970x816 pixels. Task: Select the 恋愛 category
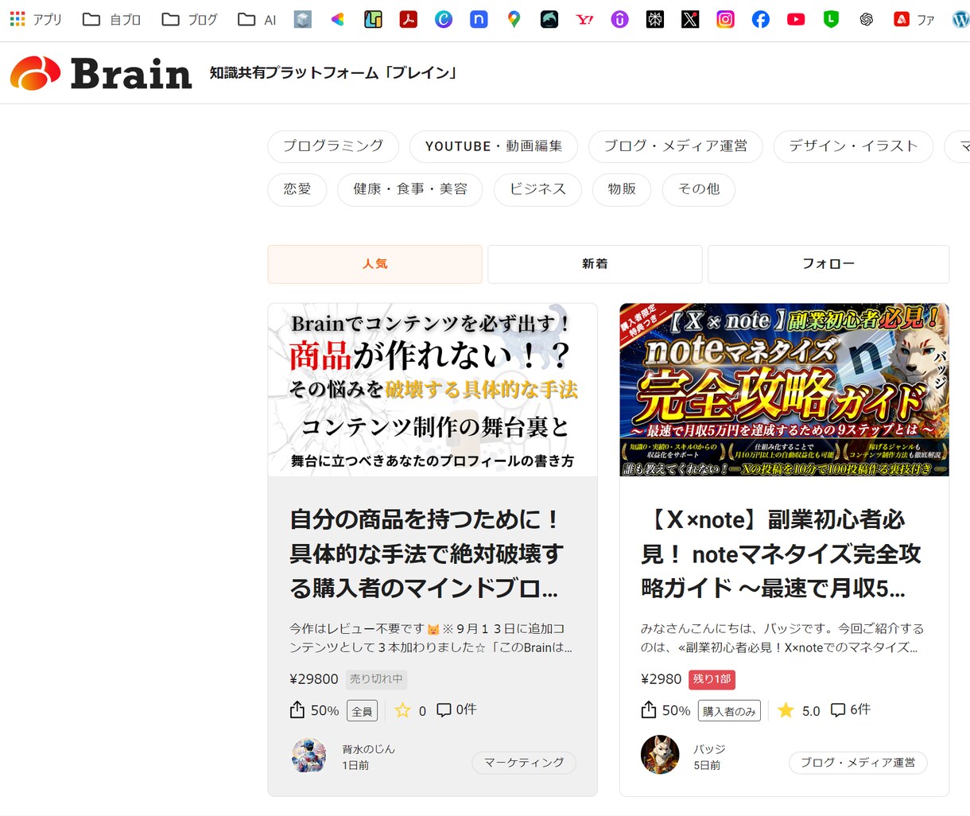tap(297, 189)
